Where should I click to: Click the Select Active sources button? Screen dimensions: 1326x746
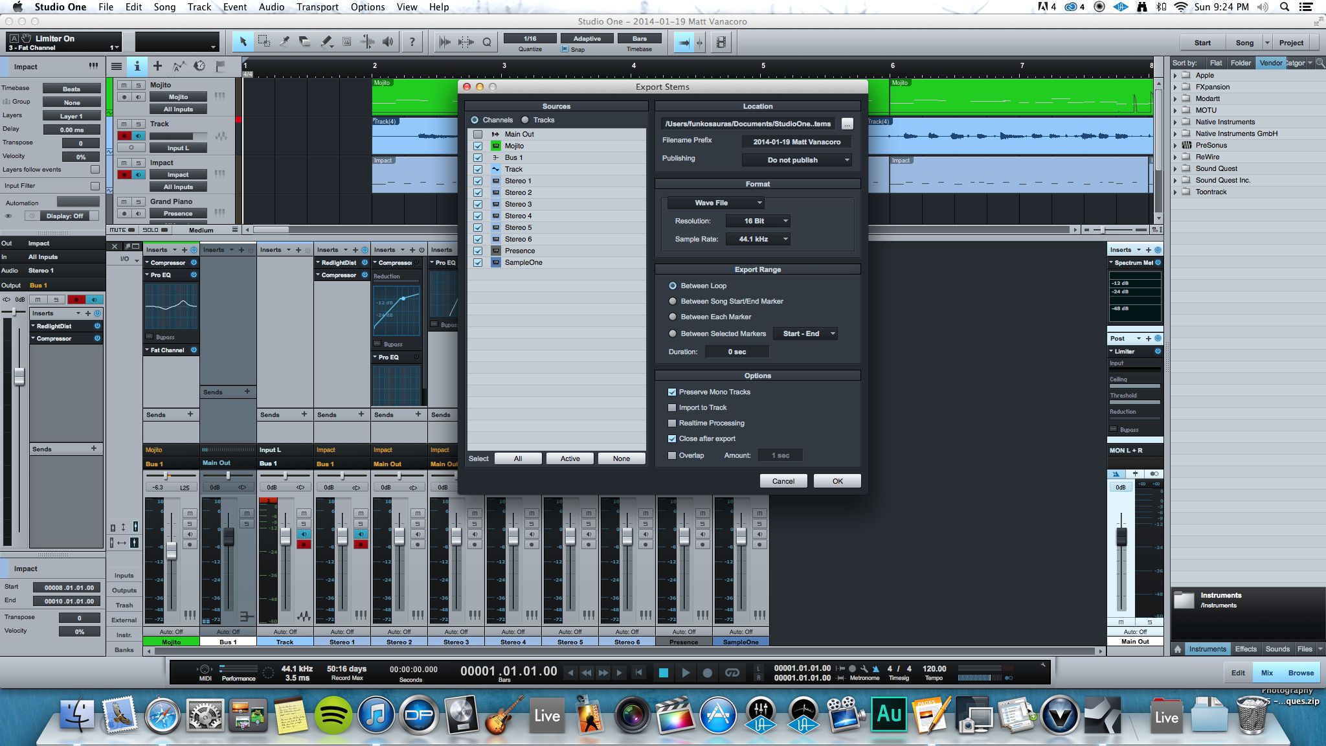[x=570, y=458]
